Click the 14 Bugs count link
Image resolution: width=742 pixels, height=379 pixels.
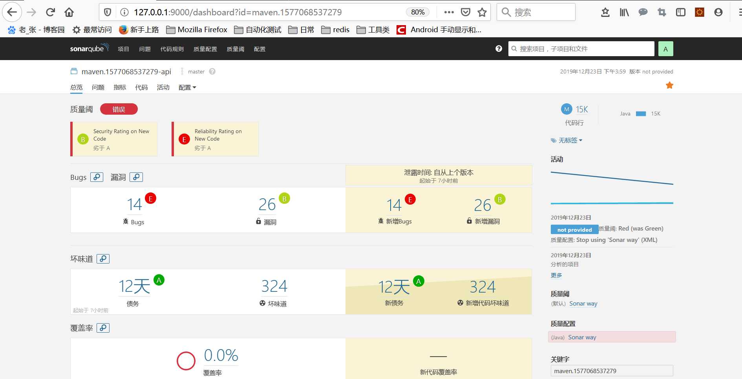(x=134, y=205)
